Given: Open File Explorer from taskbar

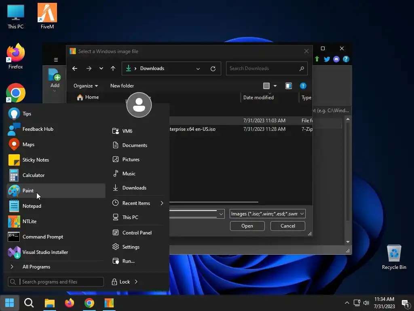Looking at the screenshot, I should coord(49,303).
